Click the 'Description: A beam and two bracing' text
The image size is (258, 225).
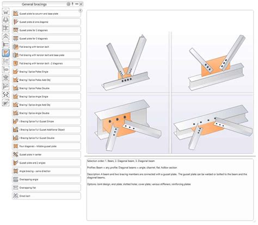167,176
